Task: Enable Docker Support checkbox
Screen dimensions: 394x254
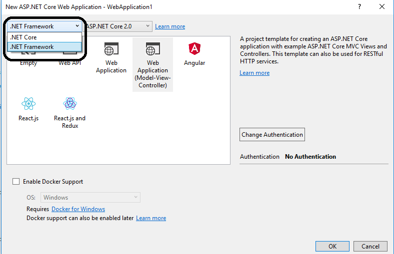Action: (x=16, y=182)
